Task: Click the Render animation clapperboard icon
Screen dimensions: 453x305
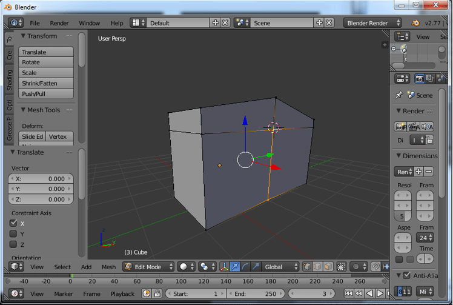Action: point(414,126)
